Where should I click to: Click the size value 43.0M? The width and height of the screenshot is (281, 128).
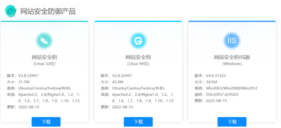tap(118, 82)
